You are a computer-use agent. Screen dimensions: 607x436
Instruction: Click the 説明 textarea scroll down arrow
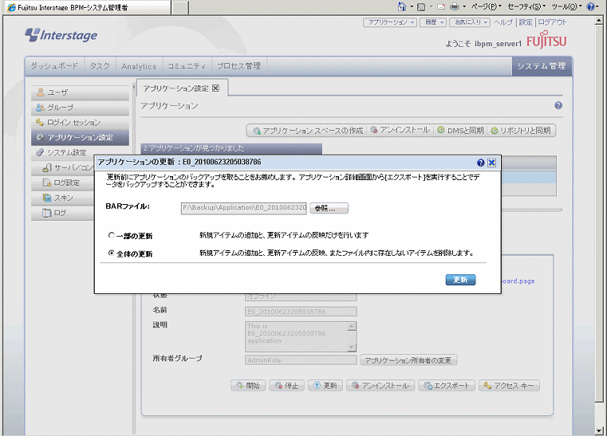tap(352, 347)
